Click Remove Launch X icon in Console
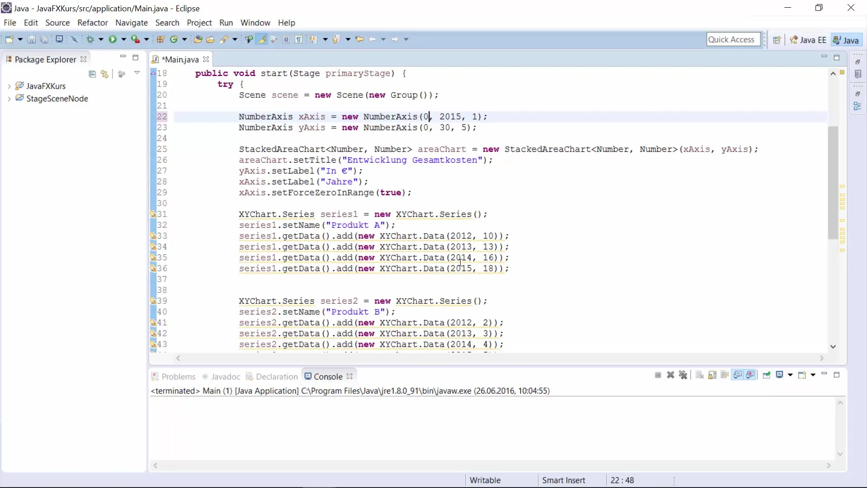This screenshot has height=488, width=867. 671,375
